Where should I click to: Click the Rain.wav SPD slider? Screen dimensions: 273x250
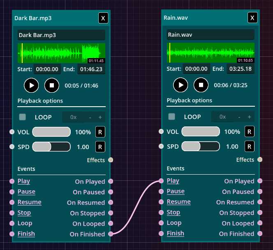pos(200,146)
